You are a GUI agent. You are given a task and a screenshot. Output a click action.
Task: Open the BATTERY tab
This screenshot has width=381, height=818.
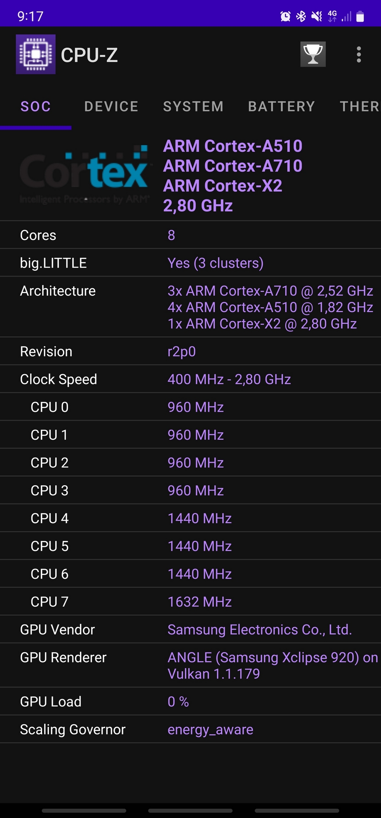pos(281,107)
